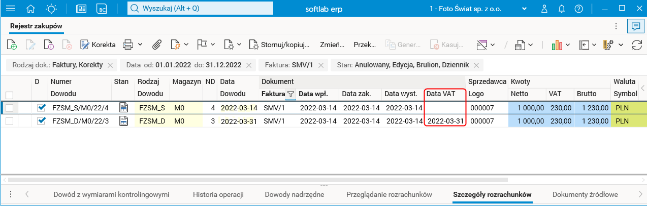Open the paperclip attachments icon
Viewport: 647px width, 206px height.
pos(157,45)
